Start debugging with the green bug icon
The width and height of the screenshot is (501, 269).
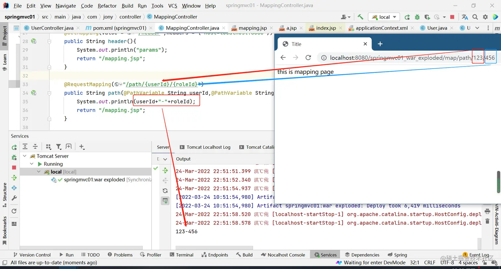pos(417,17)
